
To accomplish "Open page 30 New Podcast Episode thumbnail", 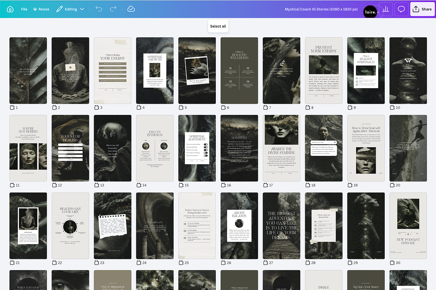I will [x=408, y=225].
